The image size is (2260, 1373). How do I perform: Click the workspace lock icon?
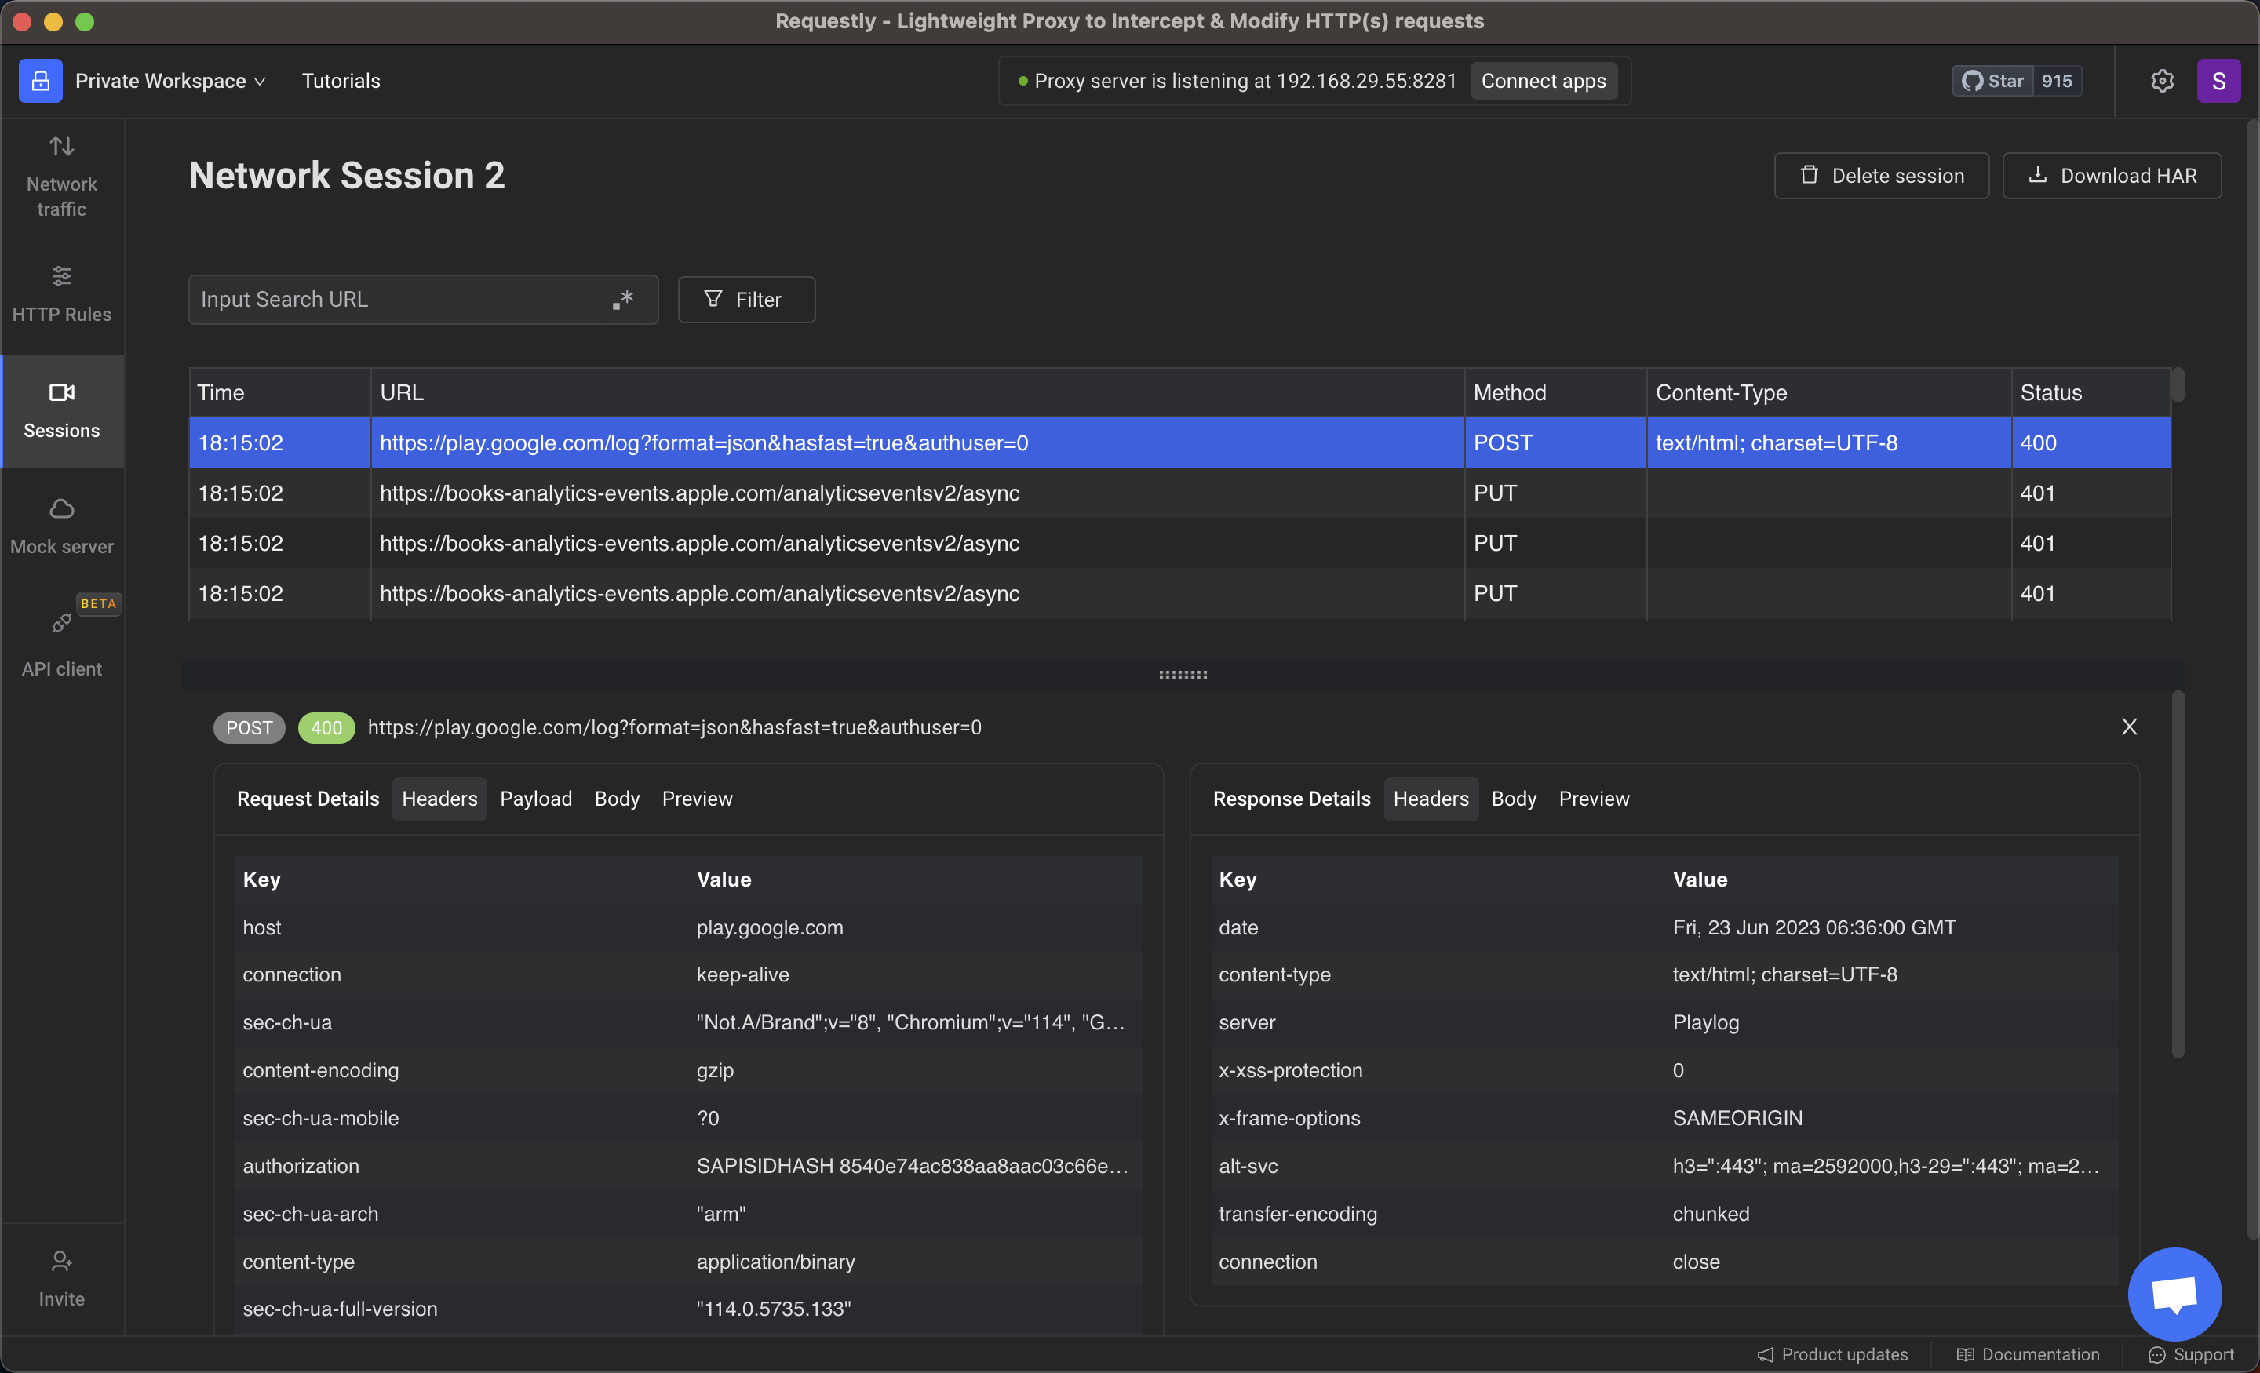pos(40,81)
